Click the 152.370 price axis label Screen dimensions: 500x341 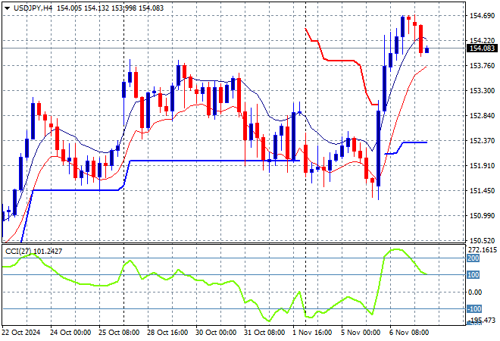[x=482, y=141]
